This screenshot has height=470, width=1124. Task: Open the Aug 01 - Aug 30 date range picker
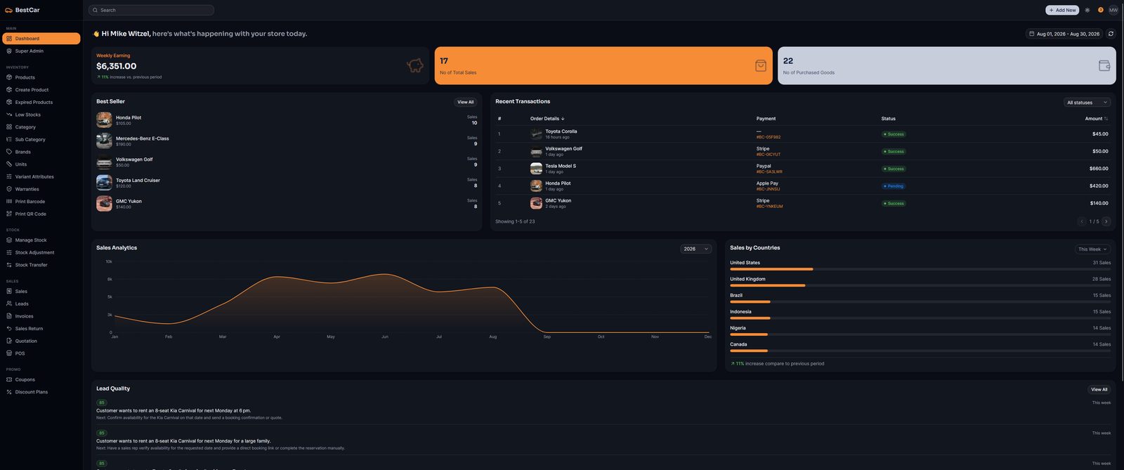(x=1064, y=34)
